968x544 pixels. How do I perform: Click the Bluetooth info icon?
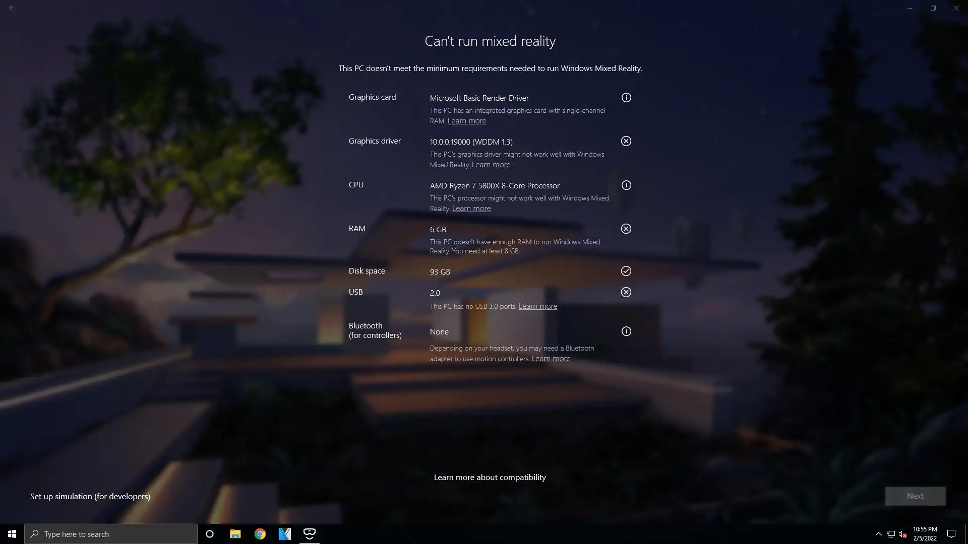point(626,331)
